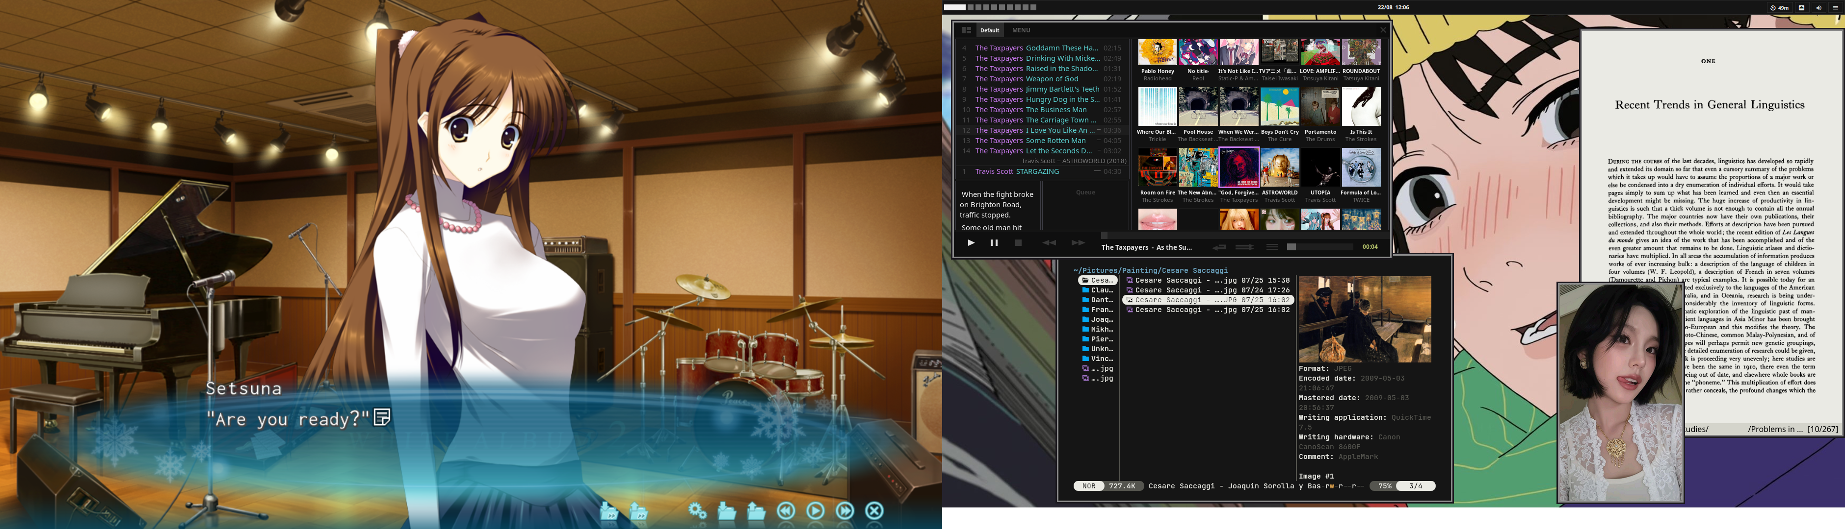Select Cesare Saccaggi file dated 07/25 15:38
The width and height of the screenshot is (1845, 529).
tap(1208, 280)
